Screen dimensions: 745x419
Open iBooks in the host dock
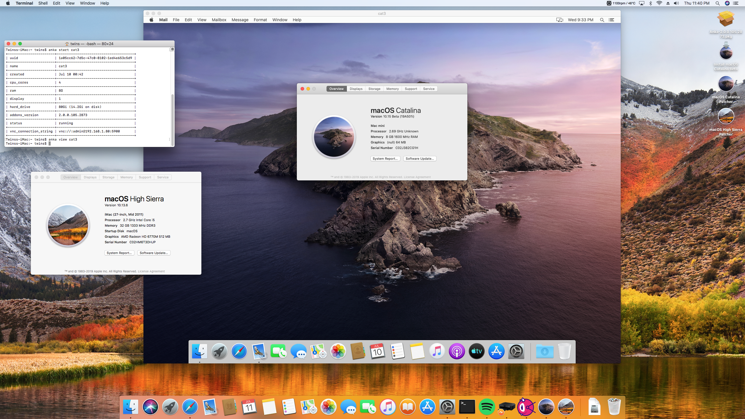coord(407,407)
